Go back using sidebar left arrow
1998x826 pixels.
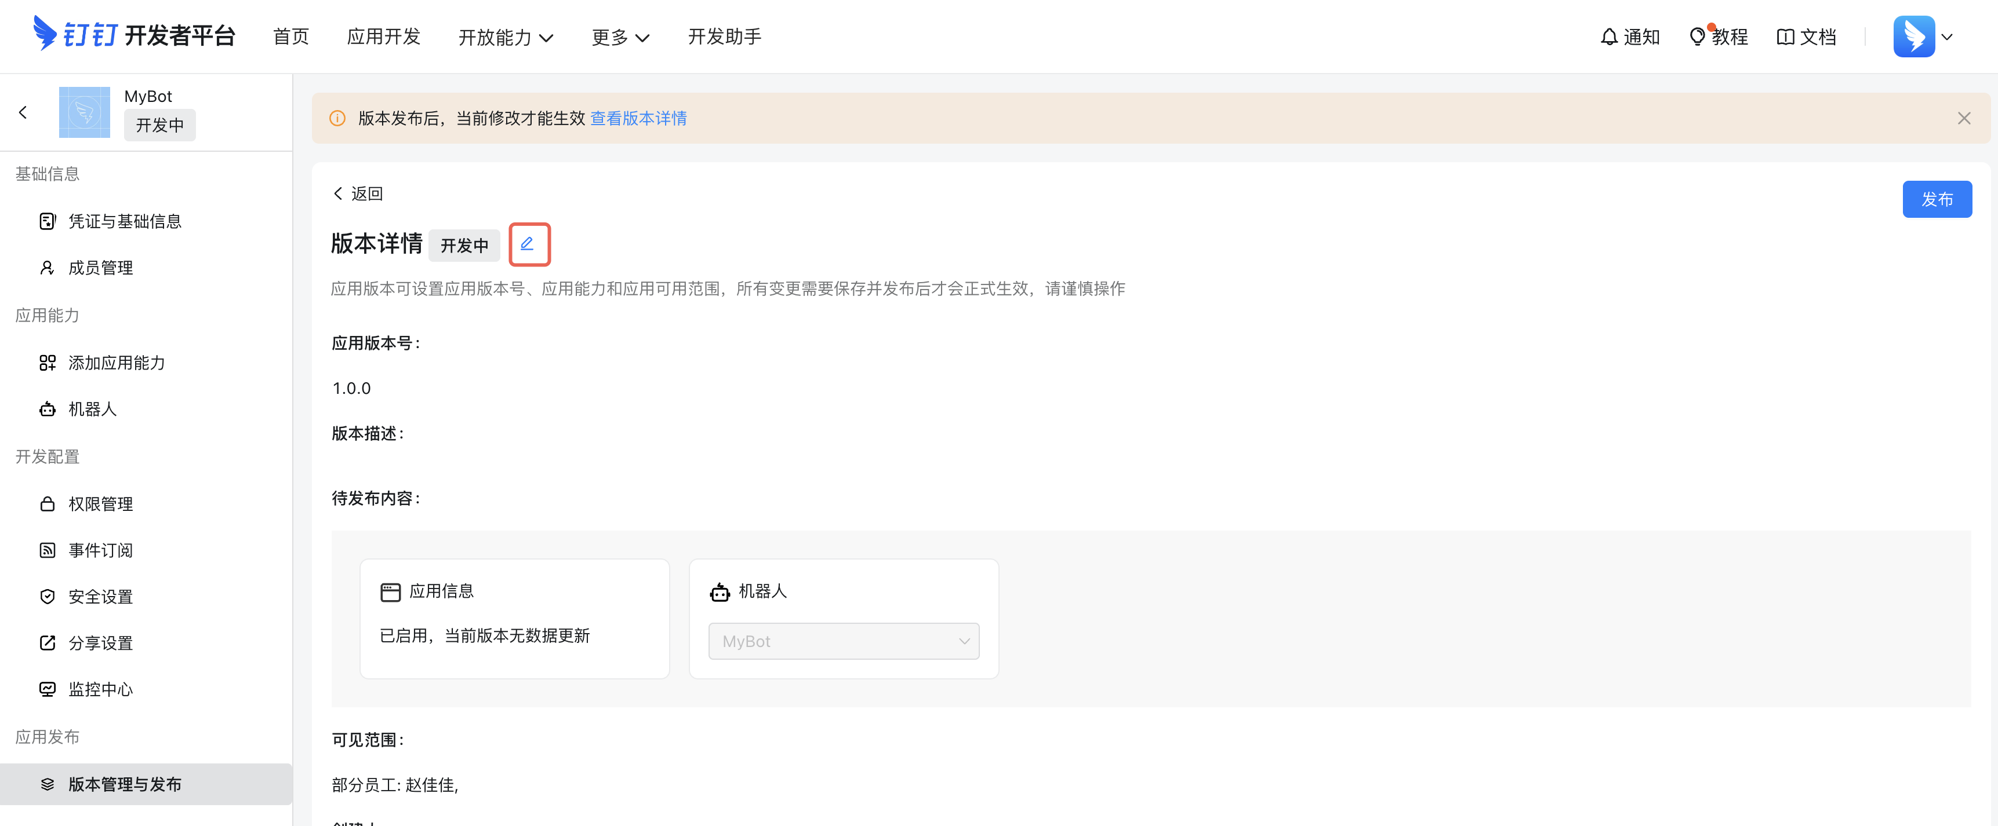click(x=23, y=112)
